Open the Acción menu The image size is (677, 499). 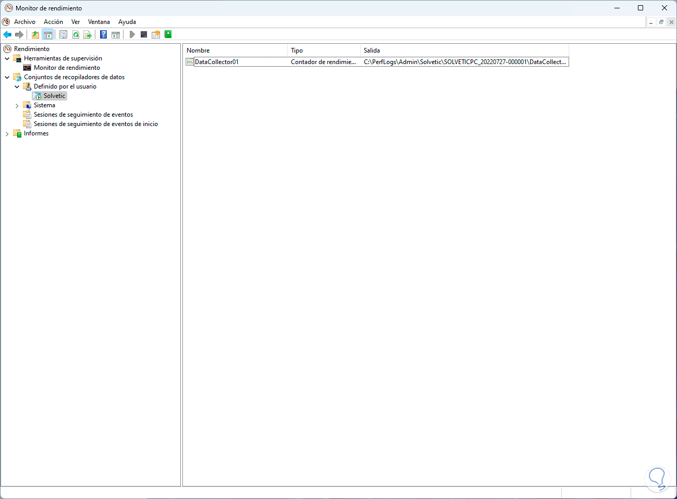[x=53, y=22]
